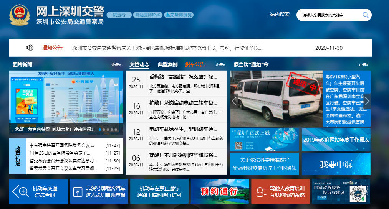Image resolution: width=389 pixels, height=209 pixels.
Task: Click the 25 2020-11 date block
Action: pos(136,82)
